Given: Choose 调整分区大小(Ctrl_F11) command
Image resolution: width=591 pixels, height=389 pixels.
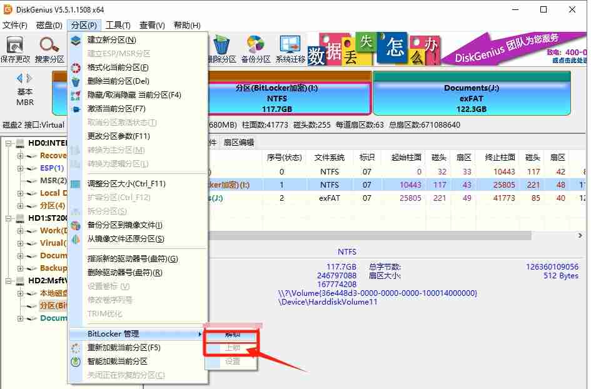Looking at the screenshot, I should click(x=119, y=183).
